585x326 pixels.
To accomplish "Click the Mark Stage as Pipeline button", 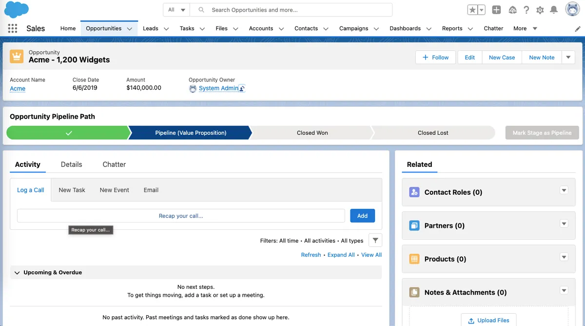I will pyautogui.click(x=542, y=133).
